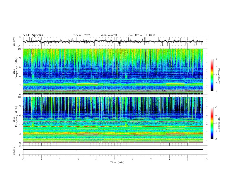
Task: Click the "ch.1(V)" axis label
Action: click(x=14, y=42)
